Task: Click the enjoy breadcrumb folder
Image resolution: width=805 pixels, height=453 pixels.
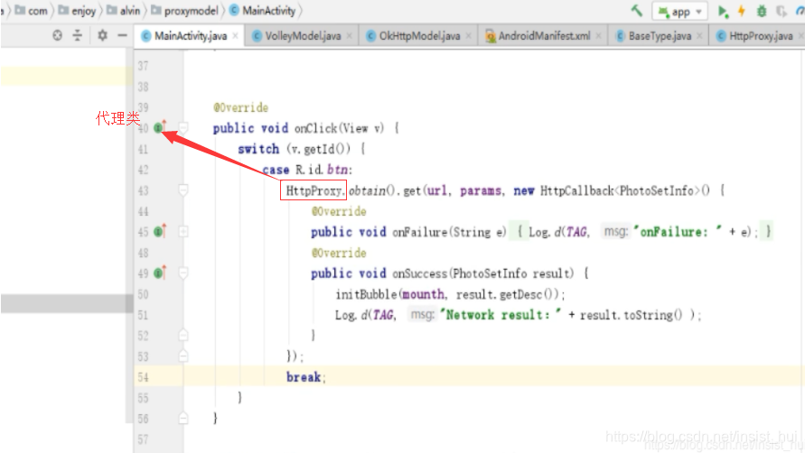Action: click(x=77, y=11)
